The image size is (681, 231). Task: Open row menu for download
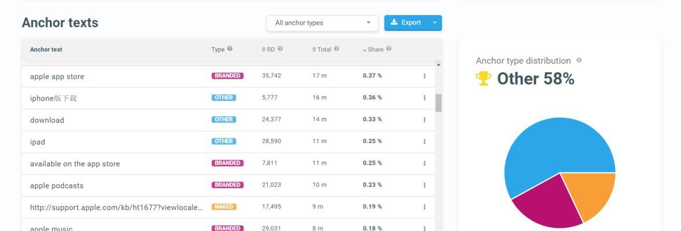tap(424, 120)
